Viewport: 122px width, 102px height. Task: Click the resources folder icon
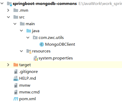tap(29, 51)
